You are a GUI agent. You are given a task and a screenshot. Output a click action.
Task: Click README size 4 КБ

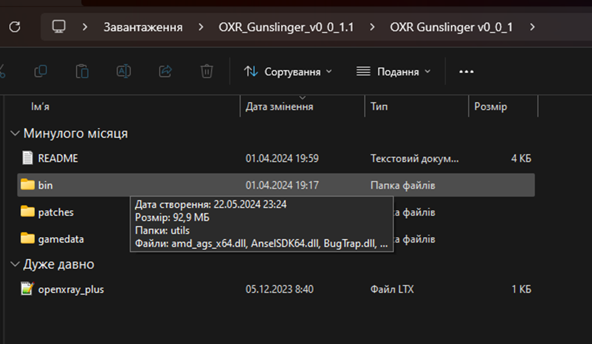click(521, 158)
